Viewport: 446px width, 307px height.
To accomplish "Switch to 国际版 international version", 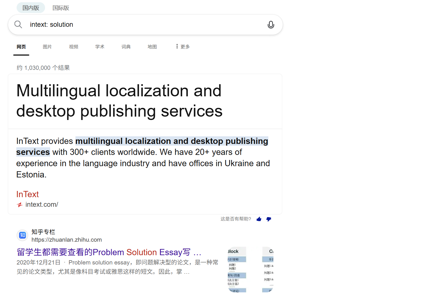I will (x=61, y=8).
